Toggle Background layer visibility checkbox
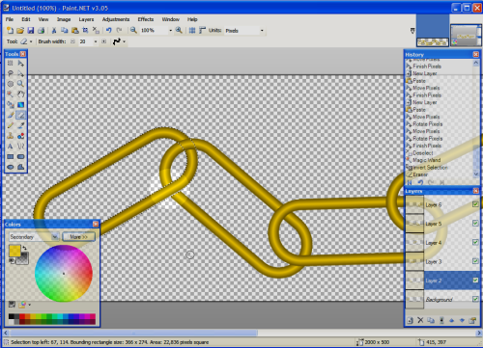 (x=475, y=299)
